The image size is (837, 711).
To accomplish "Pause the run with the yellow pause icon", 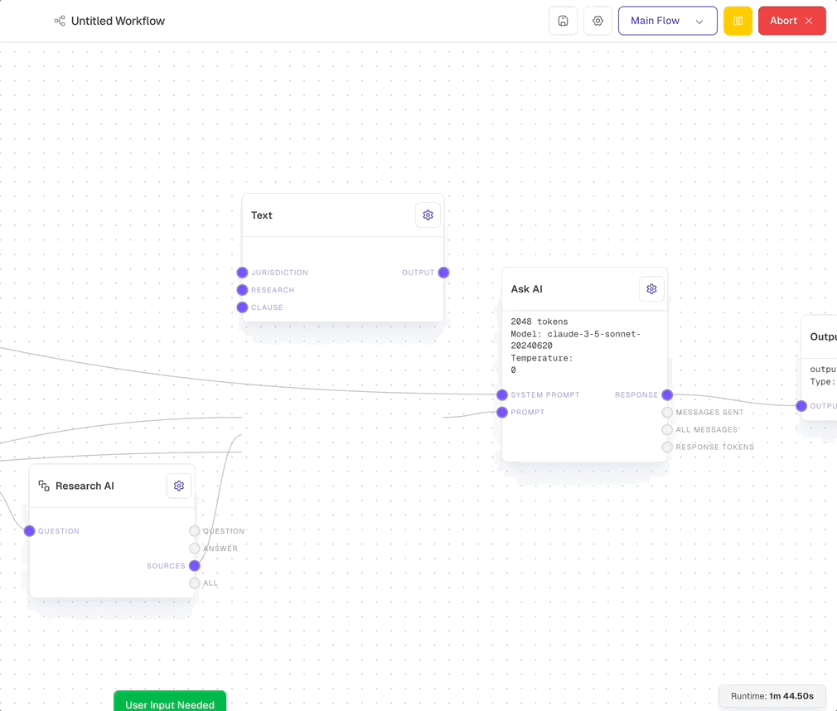I will coord(738,21).
